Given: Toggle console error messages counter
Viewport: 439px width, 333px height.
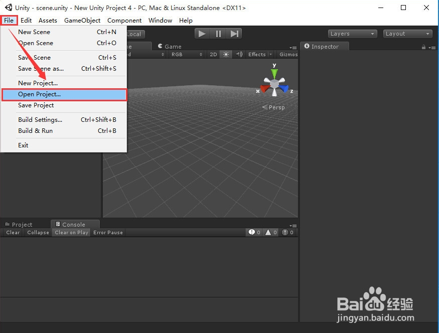Looking at the screenshot, I should tap(288, 232).
